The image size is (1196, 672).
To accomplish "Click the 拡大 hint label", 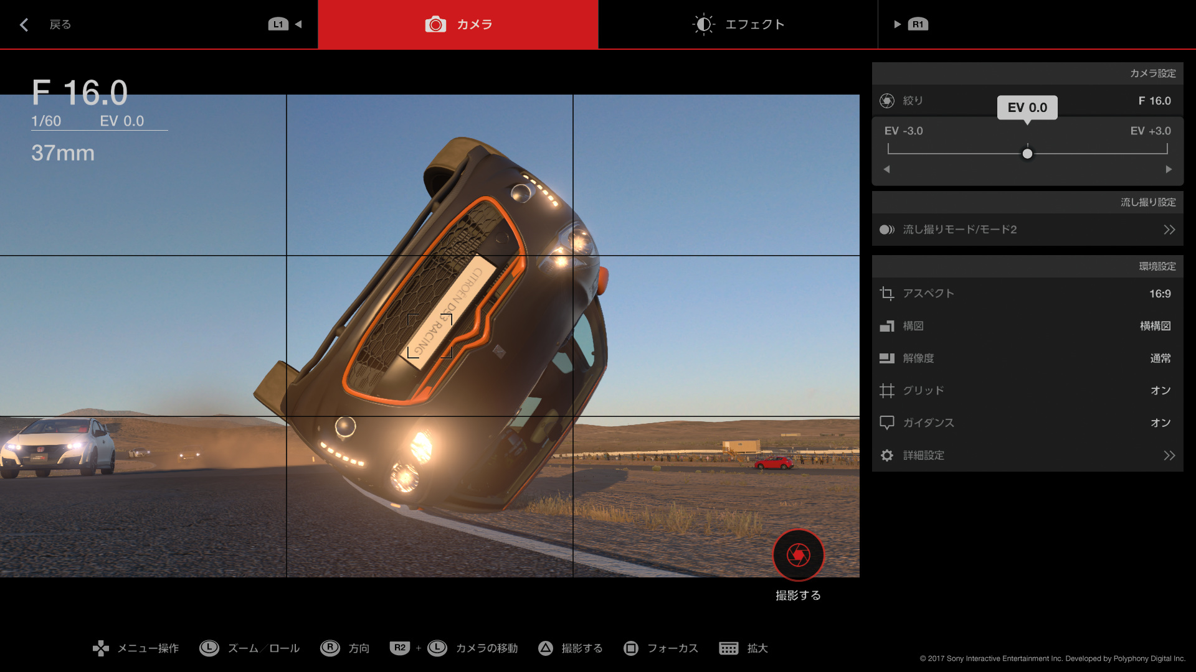I will [x=757, y=648].
